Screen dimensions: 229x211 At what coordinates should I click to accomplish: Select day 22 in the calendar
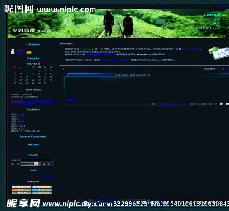[33, 80]
